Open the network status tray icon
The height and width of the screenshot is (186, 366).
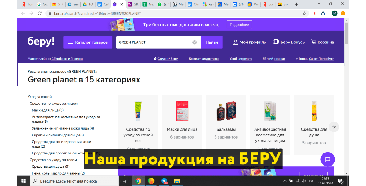[298, 181]
